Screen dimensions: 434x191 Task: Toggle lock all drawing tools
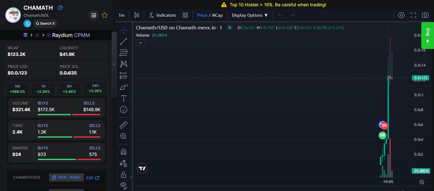(x=123, y=175)
